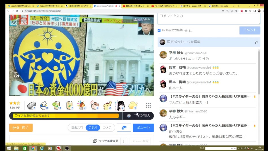Click the コメントを入力 comment input field
Screen dimensions: 268x151
point(209,18)
